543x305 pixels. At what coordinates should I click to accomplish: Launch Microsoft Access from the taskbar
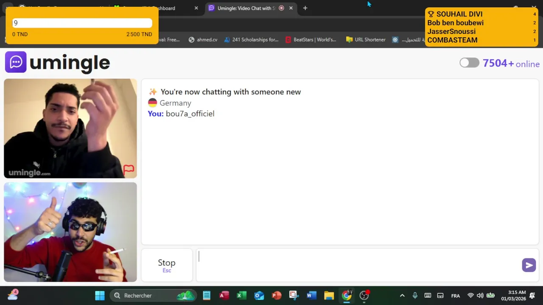coord(224,296)
